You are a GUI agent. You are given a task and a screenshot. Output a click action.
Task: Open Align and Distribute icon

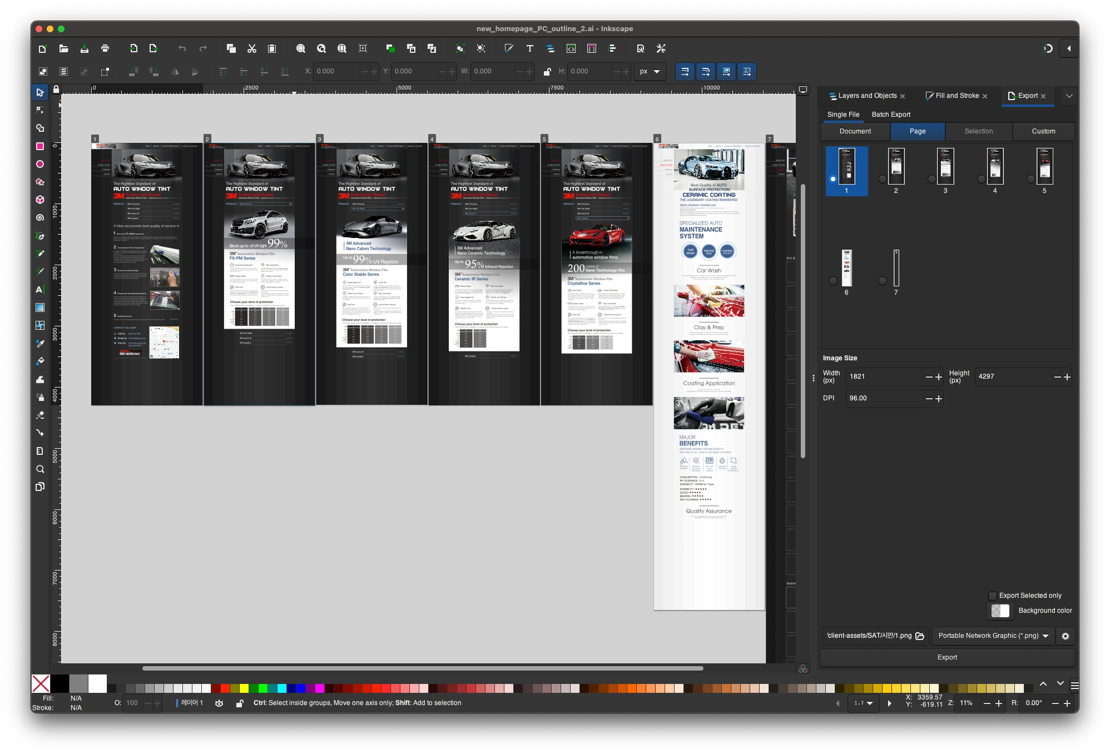pos(612,48)
